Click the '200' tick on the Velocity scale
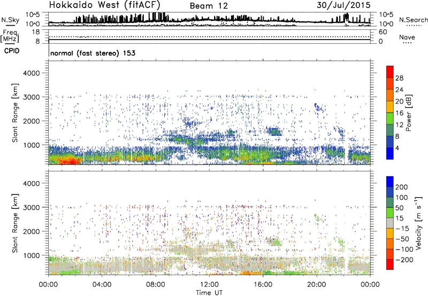This screenshot has height=296, width=428. [402, 187]
